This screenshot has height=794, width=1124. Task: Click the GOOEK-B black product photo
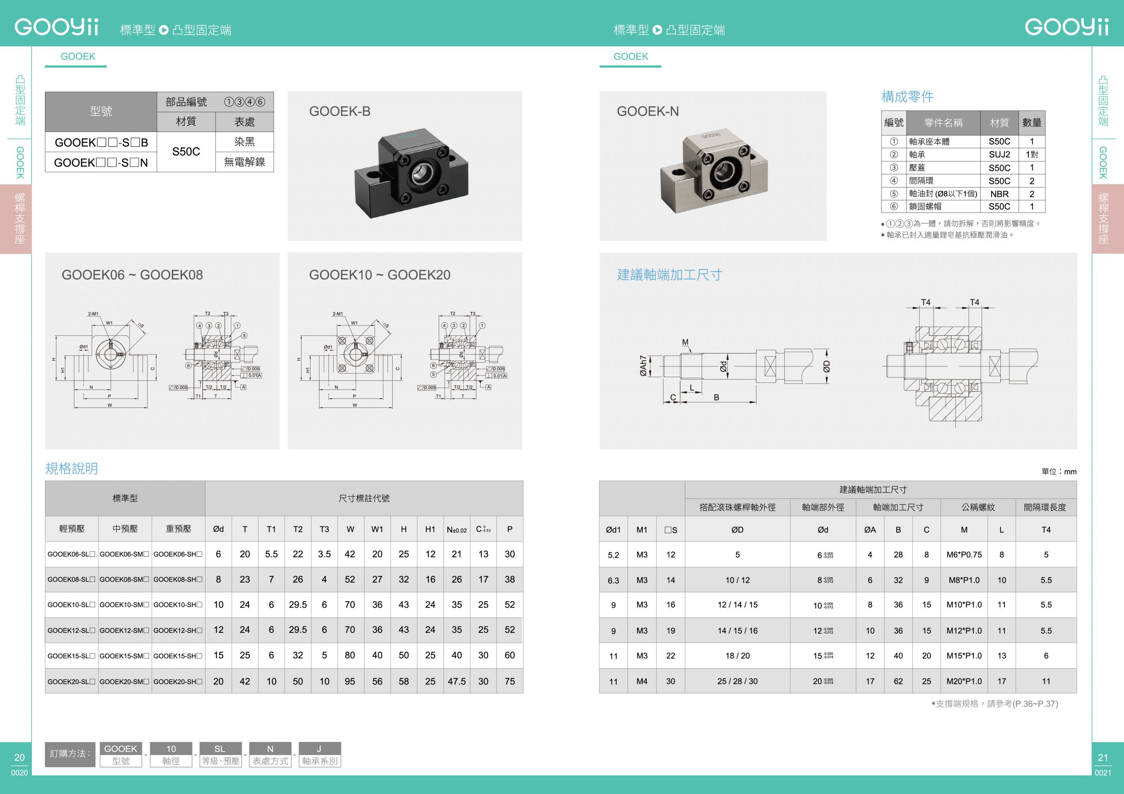(411, 172)
